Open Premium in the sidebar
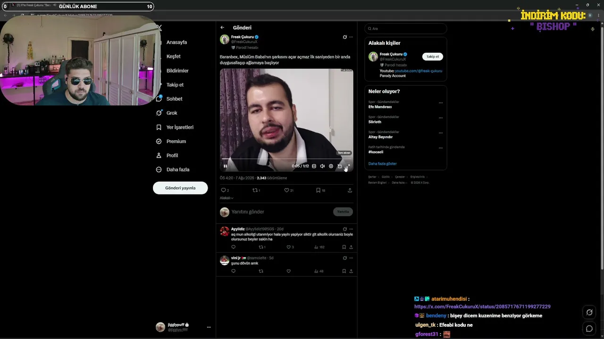 [x=170, y=141]
